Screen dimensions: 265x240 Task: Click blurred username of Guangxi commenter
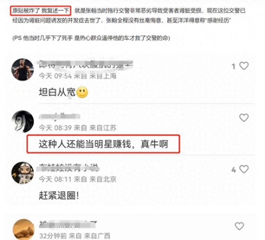(68, 224)
